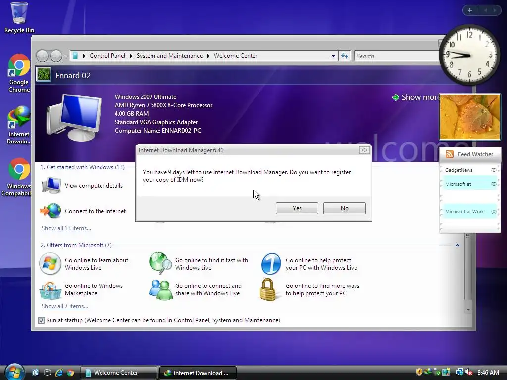Click Show more details link
The image size is (507, 380).
click(x=416, y=97)
